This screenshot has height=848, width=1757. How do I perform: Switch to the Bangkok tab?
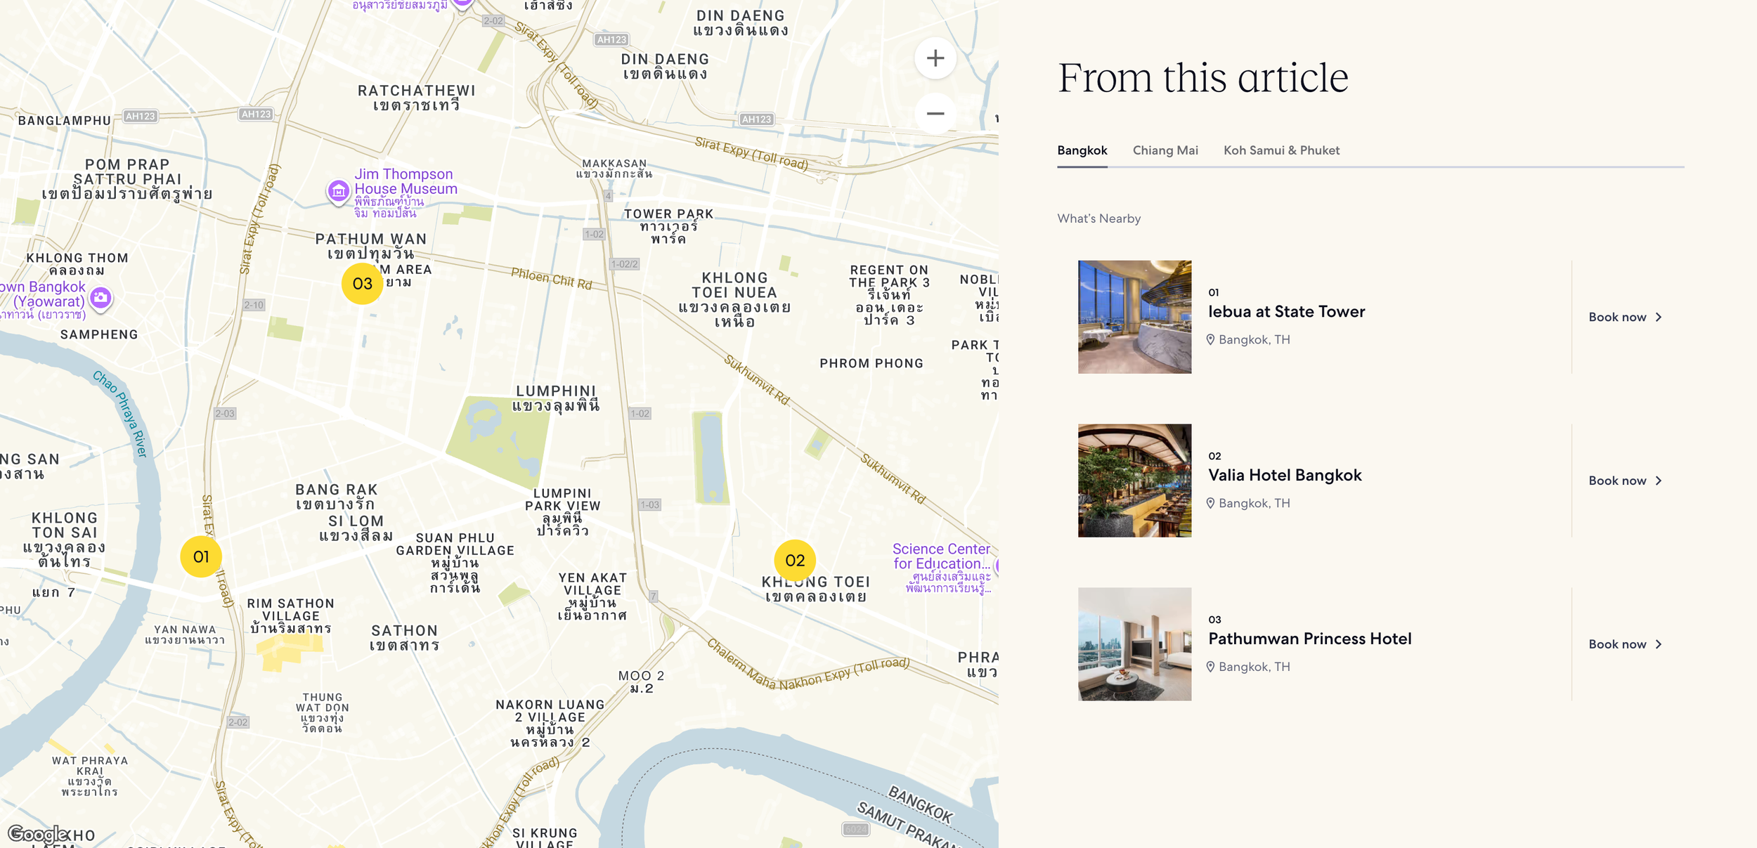click(x=1082, y=150)
